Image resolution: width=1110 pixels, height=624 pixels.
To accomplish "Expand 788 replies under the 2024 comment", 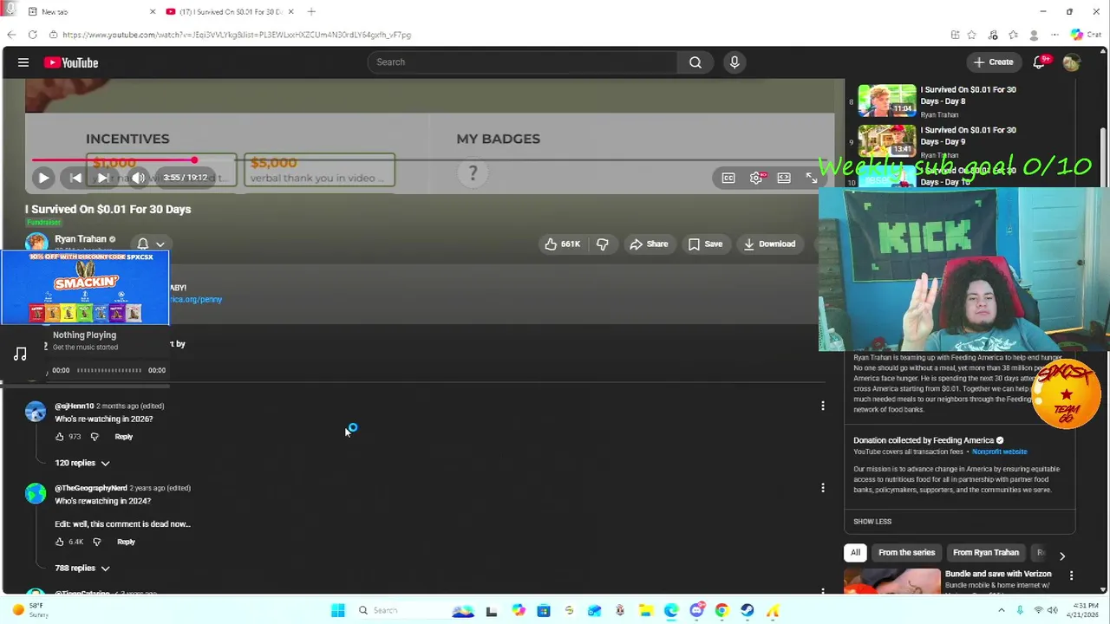I will (82, 568).
